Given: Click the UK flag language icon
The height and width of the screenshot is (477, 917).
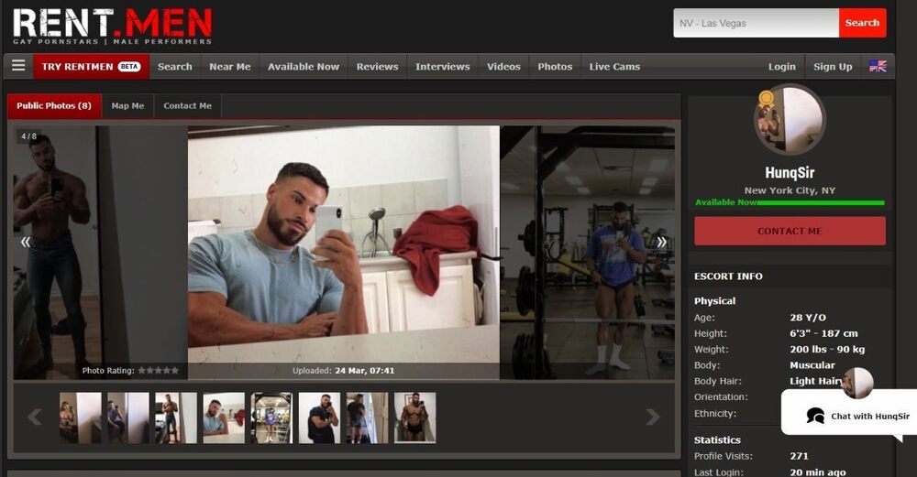Looking at the screenshot, I should click(x=878, y=66).
